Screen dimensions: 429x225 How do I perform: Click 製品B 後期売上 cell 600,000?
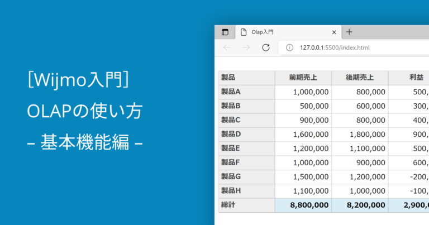[360, 106]
